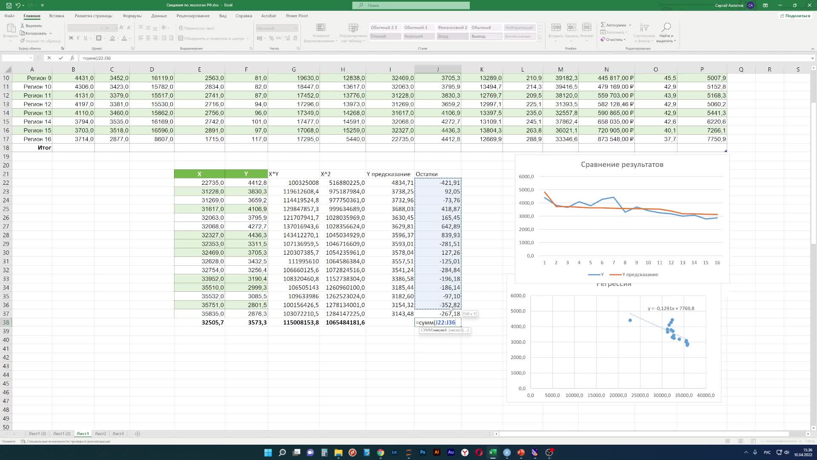Collapse the ribbon chevron
The width and height of the screenshot is (817, 460).
(812, 48)
